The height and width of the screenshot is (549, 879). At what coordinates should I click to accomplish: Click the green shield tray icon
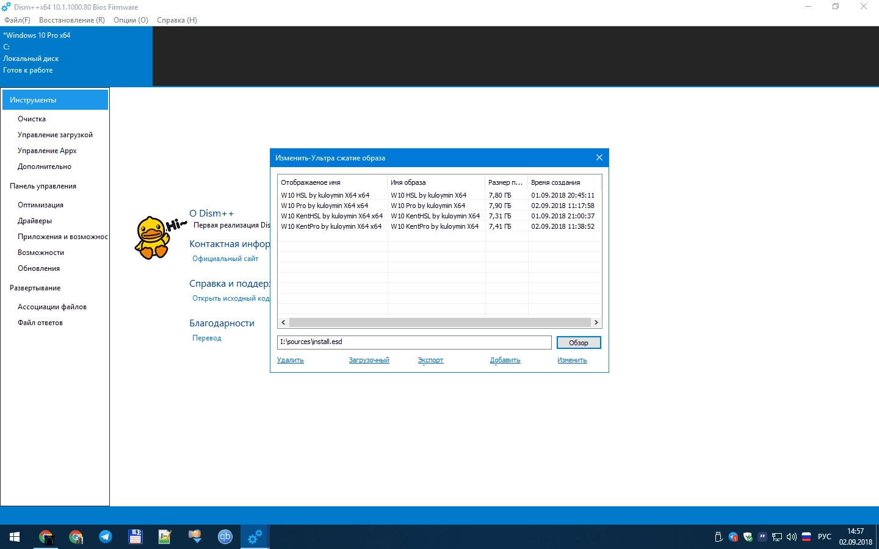click(x=748, y=537)
